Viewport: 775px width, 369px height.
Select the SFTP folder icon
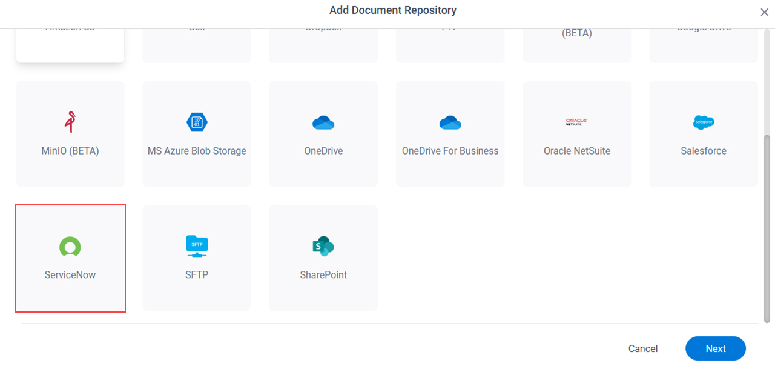[x=197, y=246]
